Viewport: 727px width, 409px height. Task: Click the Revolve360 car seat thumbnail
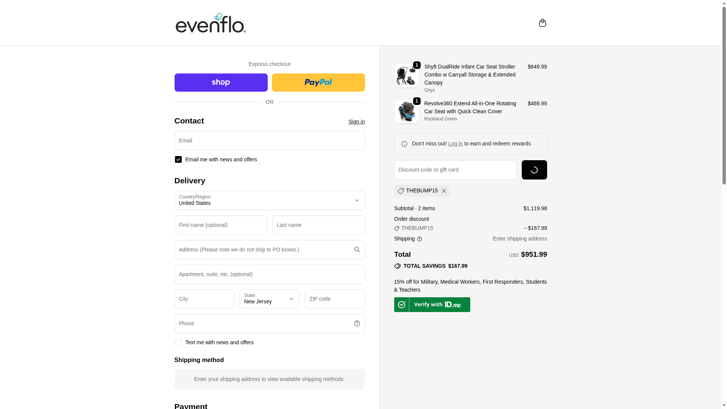click(x=406, y=111)
